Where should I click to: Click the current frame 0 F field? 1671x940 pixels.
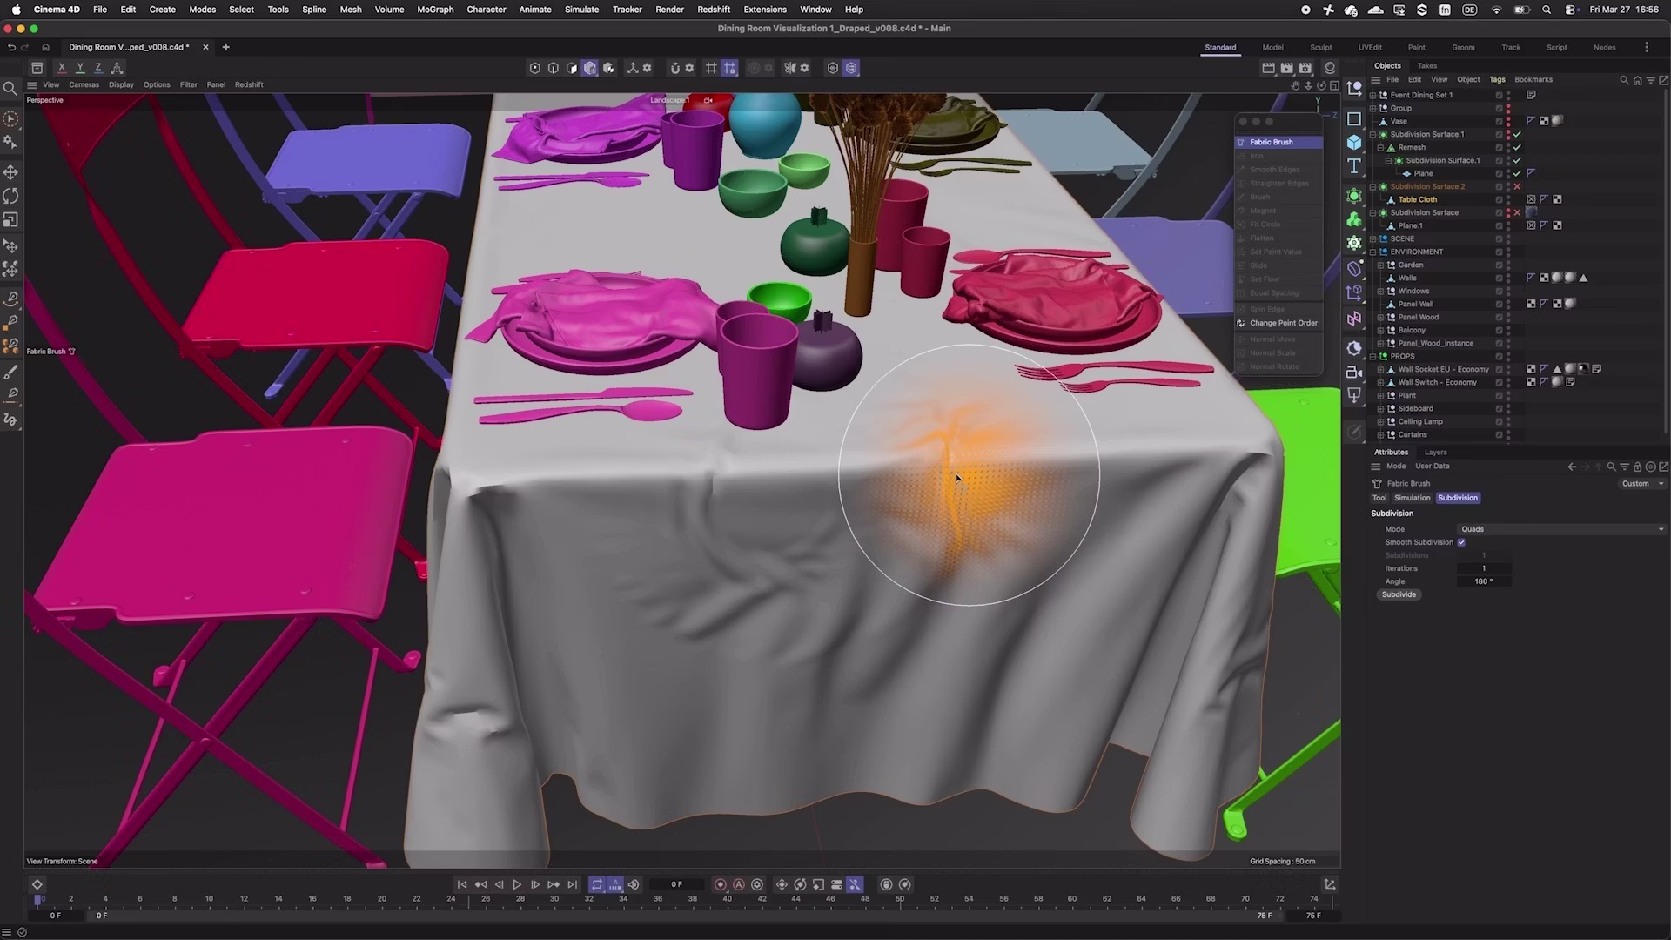pos(676,884)
